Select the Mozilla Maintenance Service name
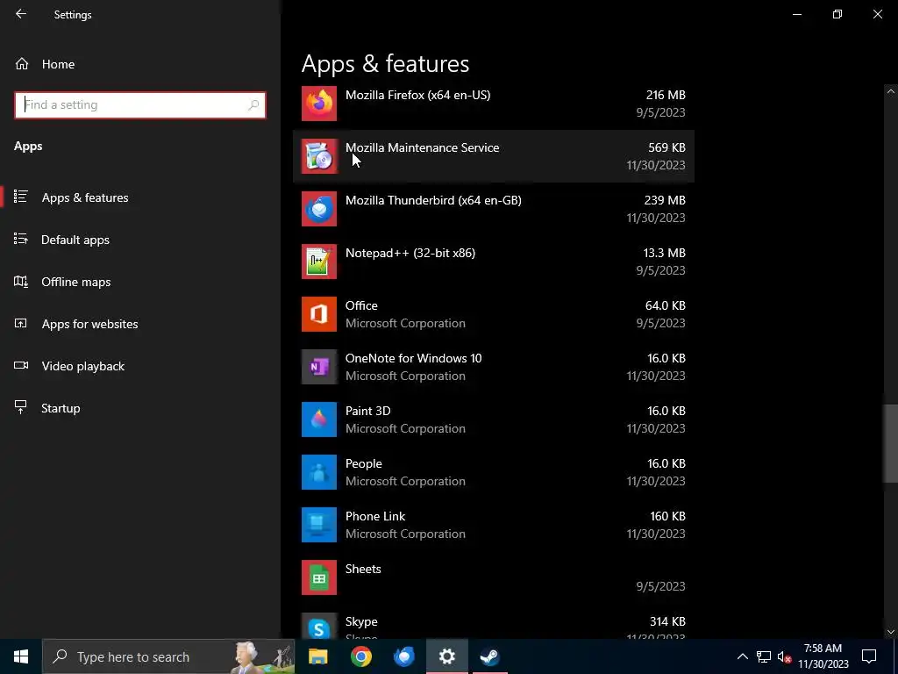This screenshot has height=674, width=898. click(422, 147)
